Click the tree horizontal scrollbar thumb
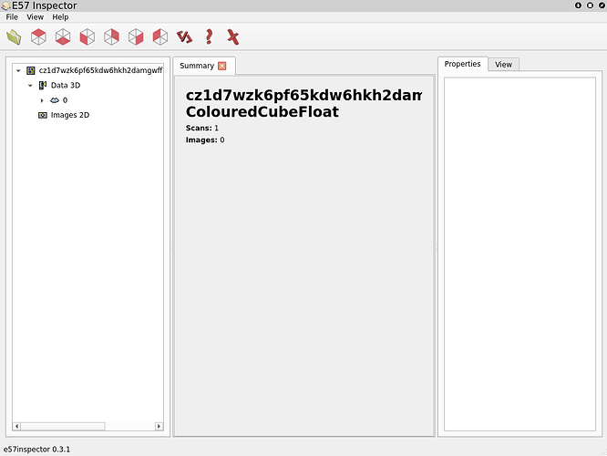 (63, 426)
